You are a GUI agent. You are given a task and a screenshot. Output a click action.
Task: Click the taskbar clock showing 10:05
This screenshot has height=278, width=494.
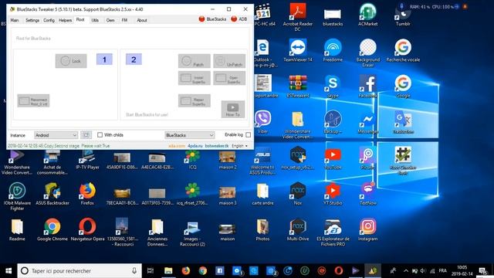462,271
